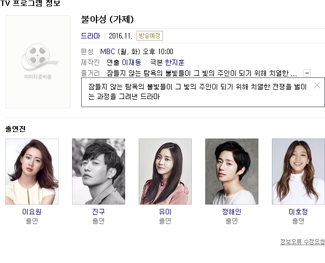Click the 이호정 name link
Screen dimensions: 325x263
(x=298, y=212)
